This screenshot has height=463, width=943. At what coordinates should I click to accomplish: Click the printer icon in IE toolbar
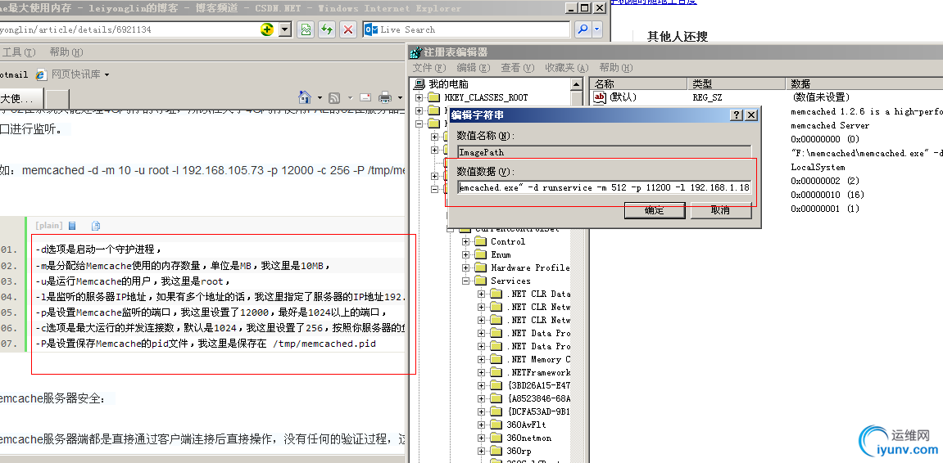[386, 98]
